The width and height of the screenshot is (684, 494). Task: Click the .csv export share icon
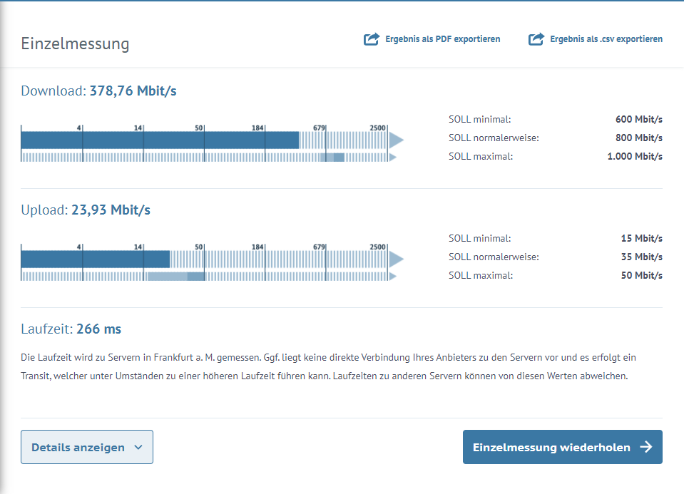[x=536, y=39]
